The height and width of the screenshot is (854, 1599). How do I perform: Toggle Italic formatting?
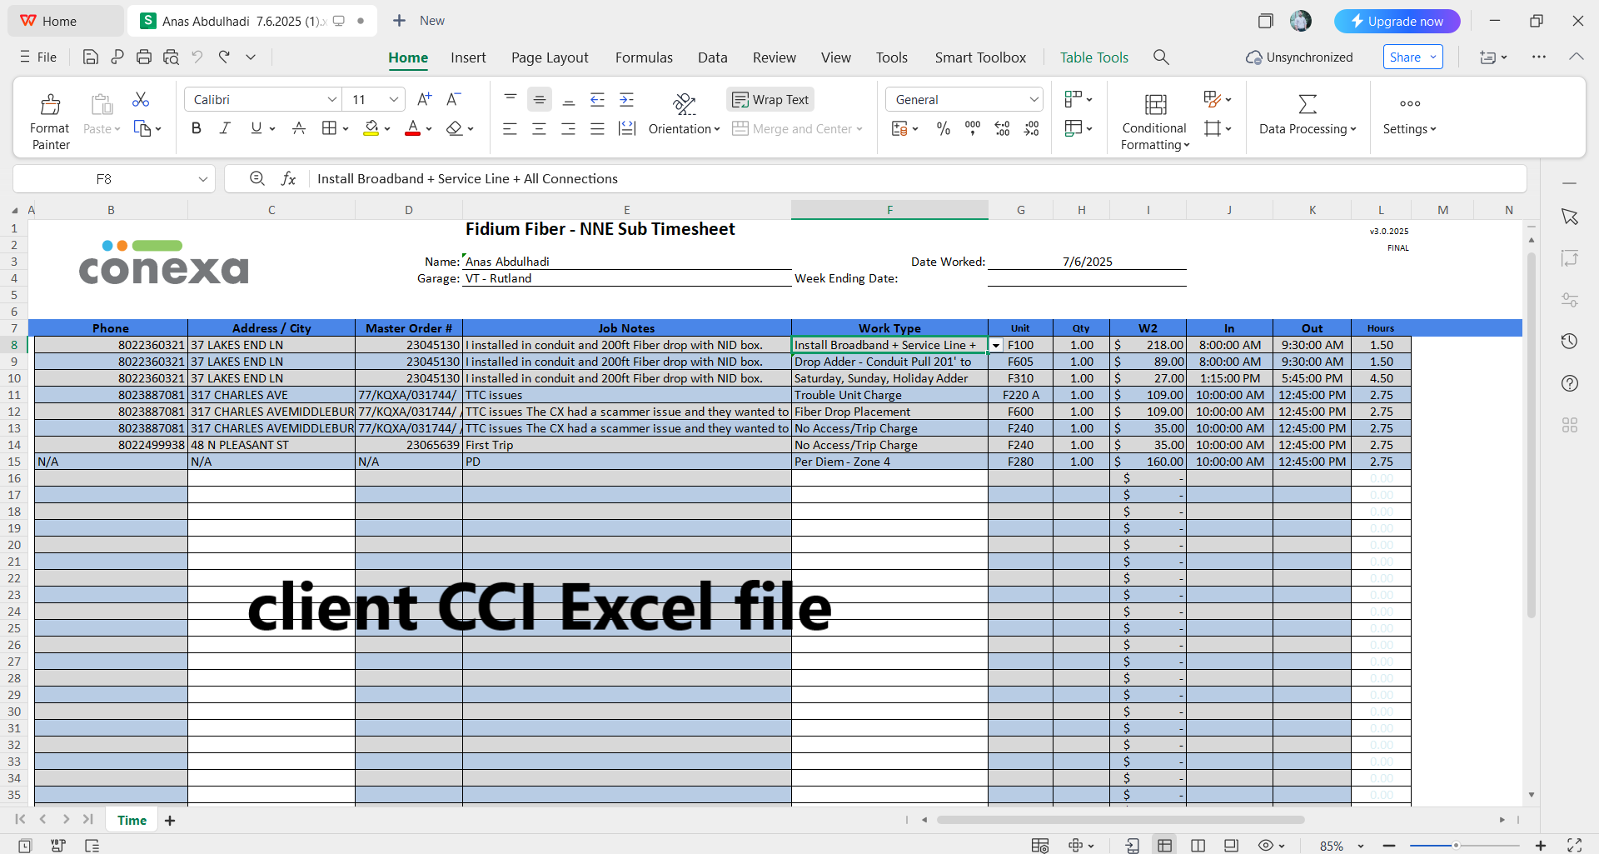225,128
